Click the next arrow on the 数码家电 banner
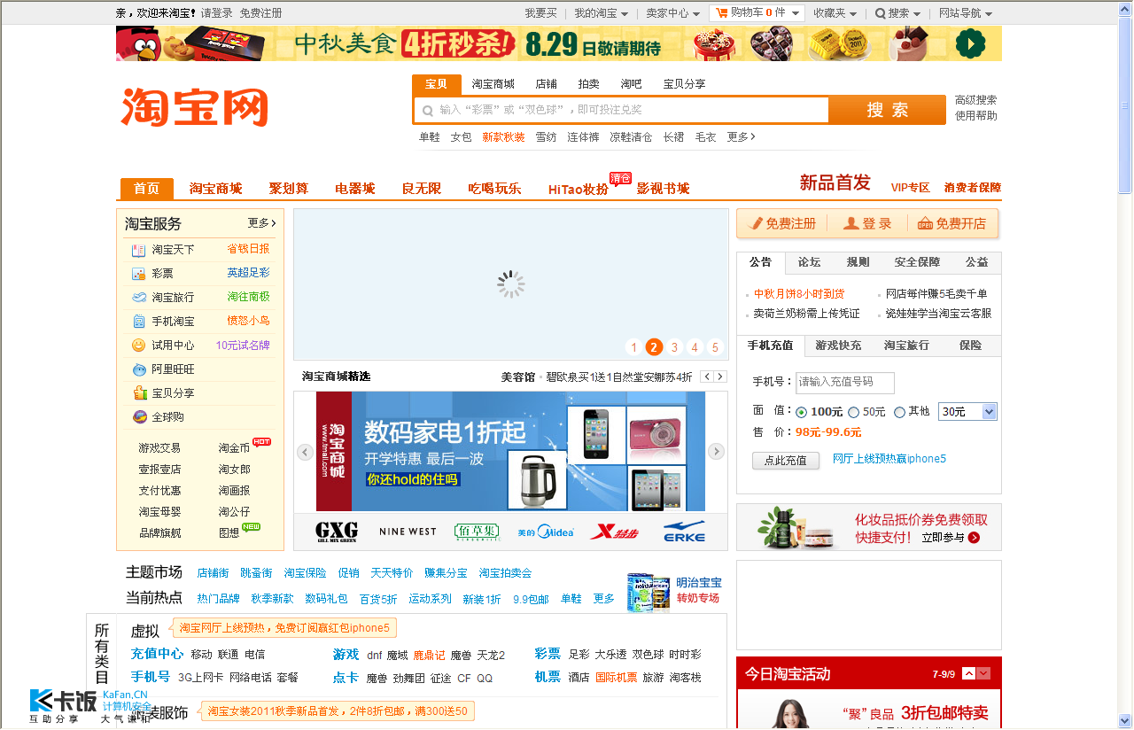The width and height of the screenshot is (1134, 730). (716, 452)
